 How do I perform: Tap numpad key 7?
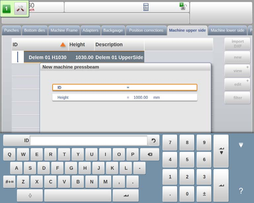pyautogui.click(x=170, y=143)
